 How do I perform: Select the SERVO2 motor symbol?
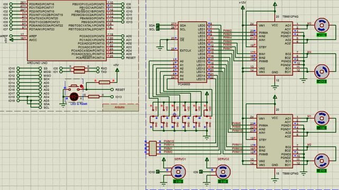pyautogui.click(x=223, y=172)
